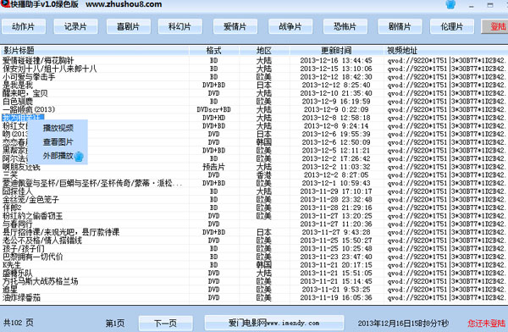Click the update time 2013-12-16 13:44:45
Viewport: 508px width, 332px height.
[336, 61]
